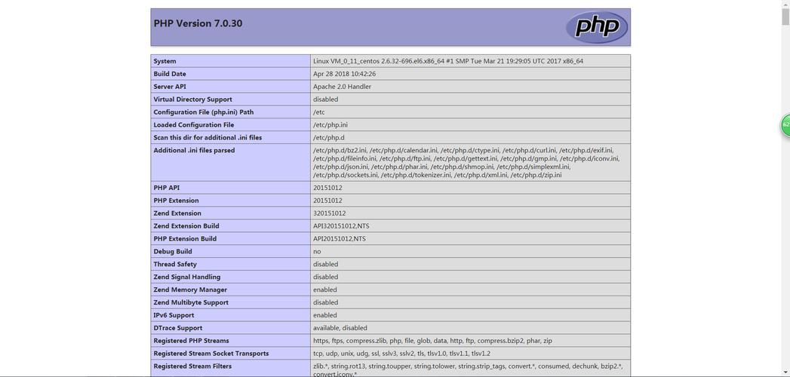This screenshot has width=790, height=377.
Task: Select the 'DTrace Support' label
Action: pyautogui.click(x=178, y=328)
